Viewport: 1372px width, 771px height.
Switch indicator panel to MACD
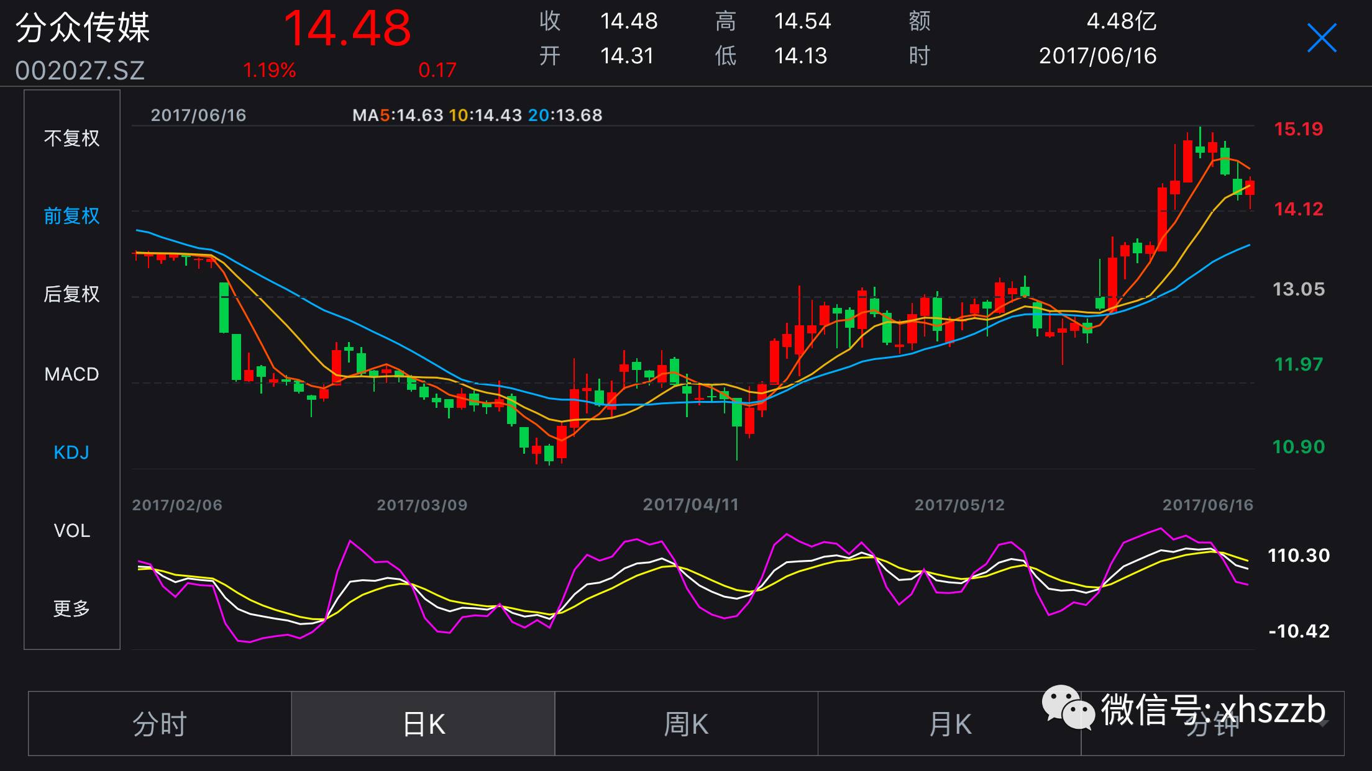tap(71, 374)
